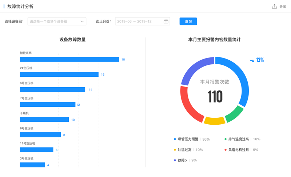Click the 智控系统 bar with value 18
This screenshot has height=177, width=291.
click(x=69, y=59)
